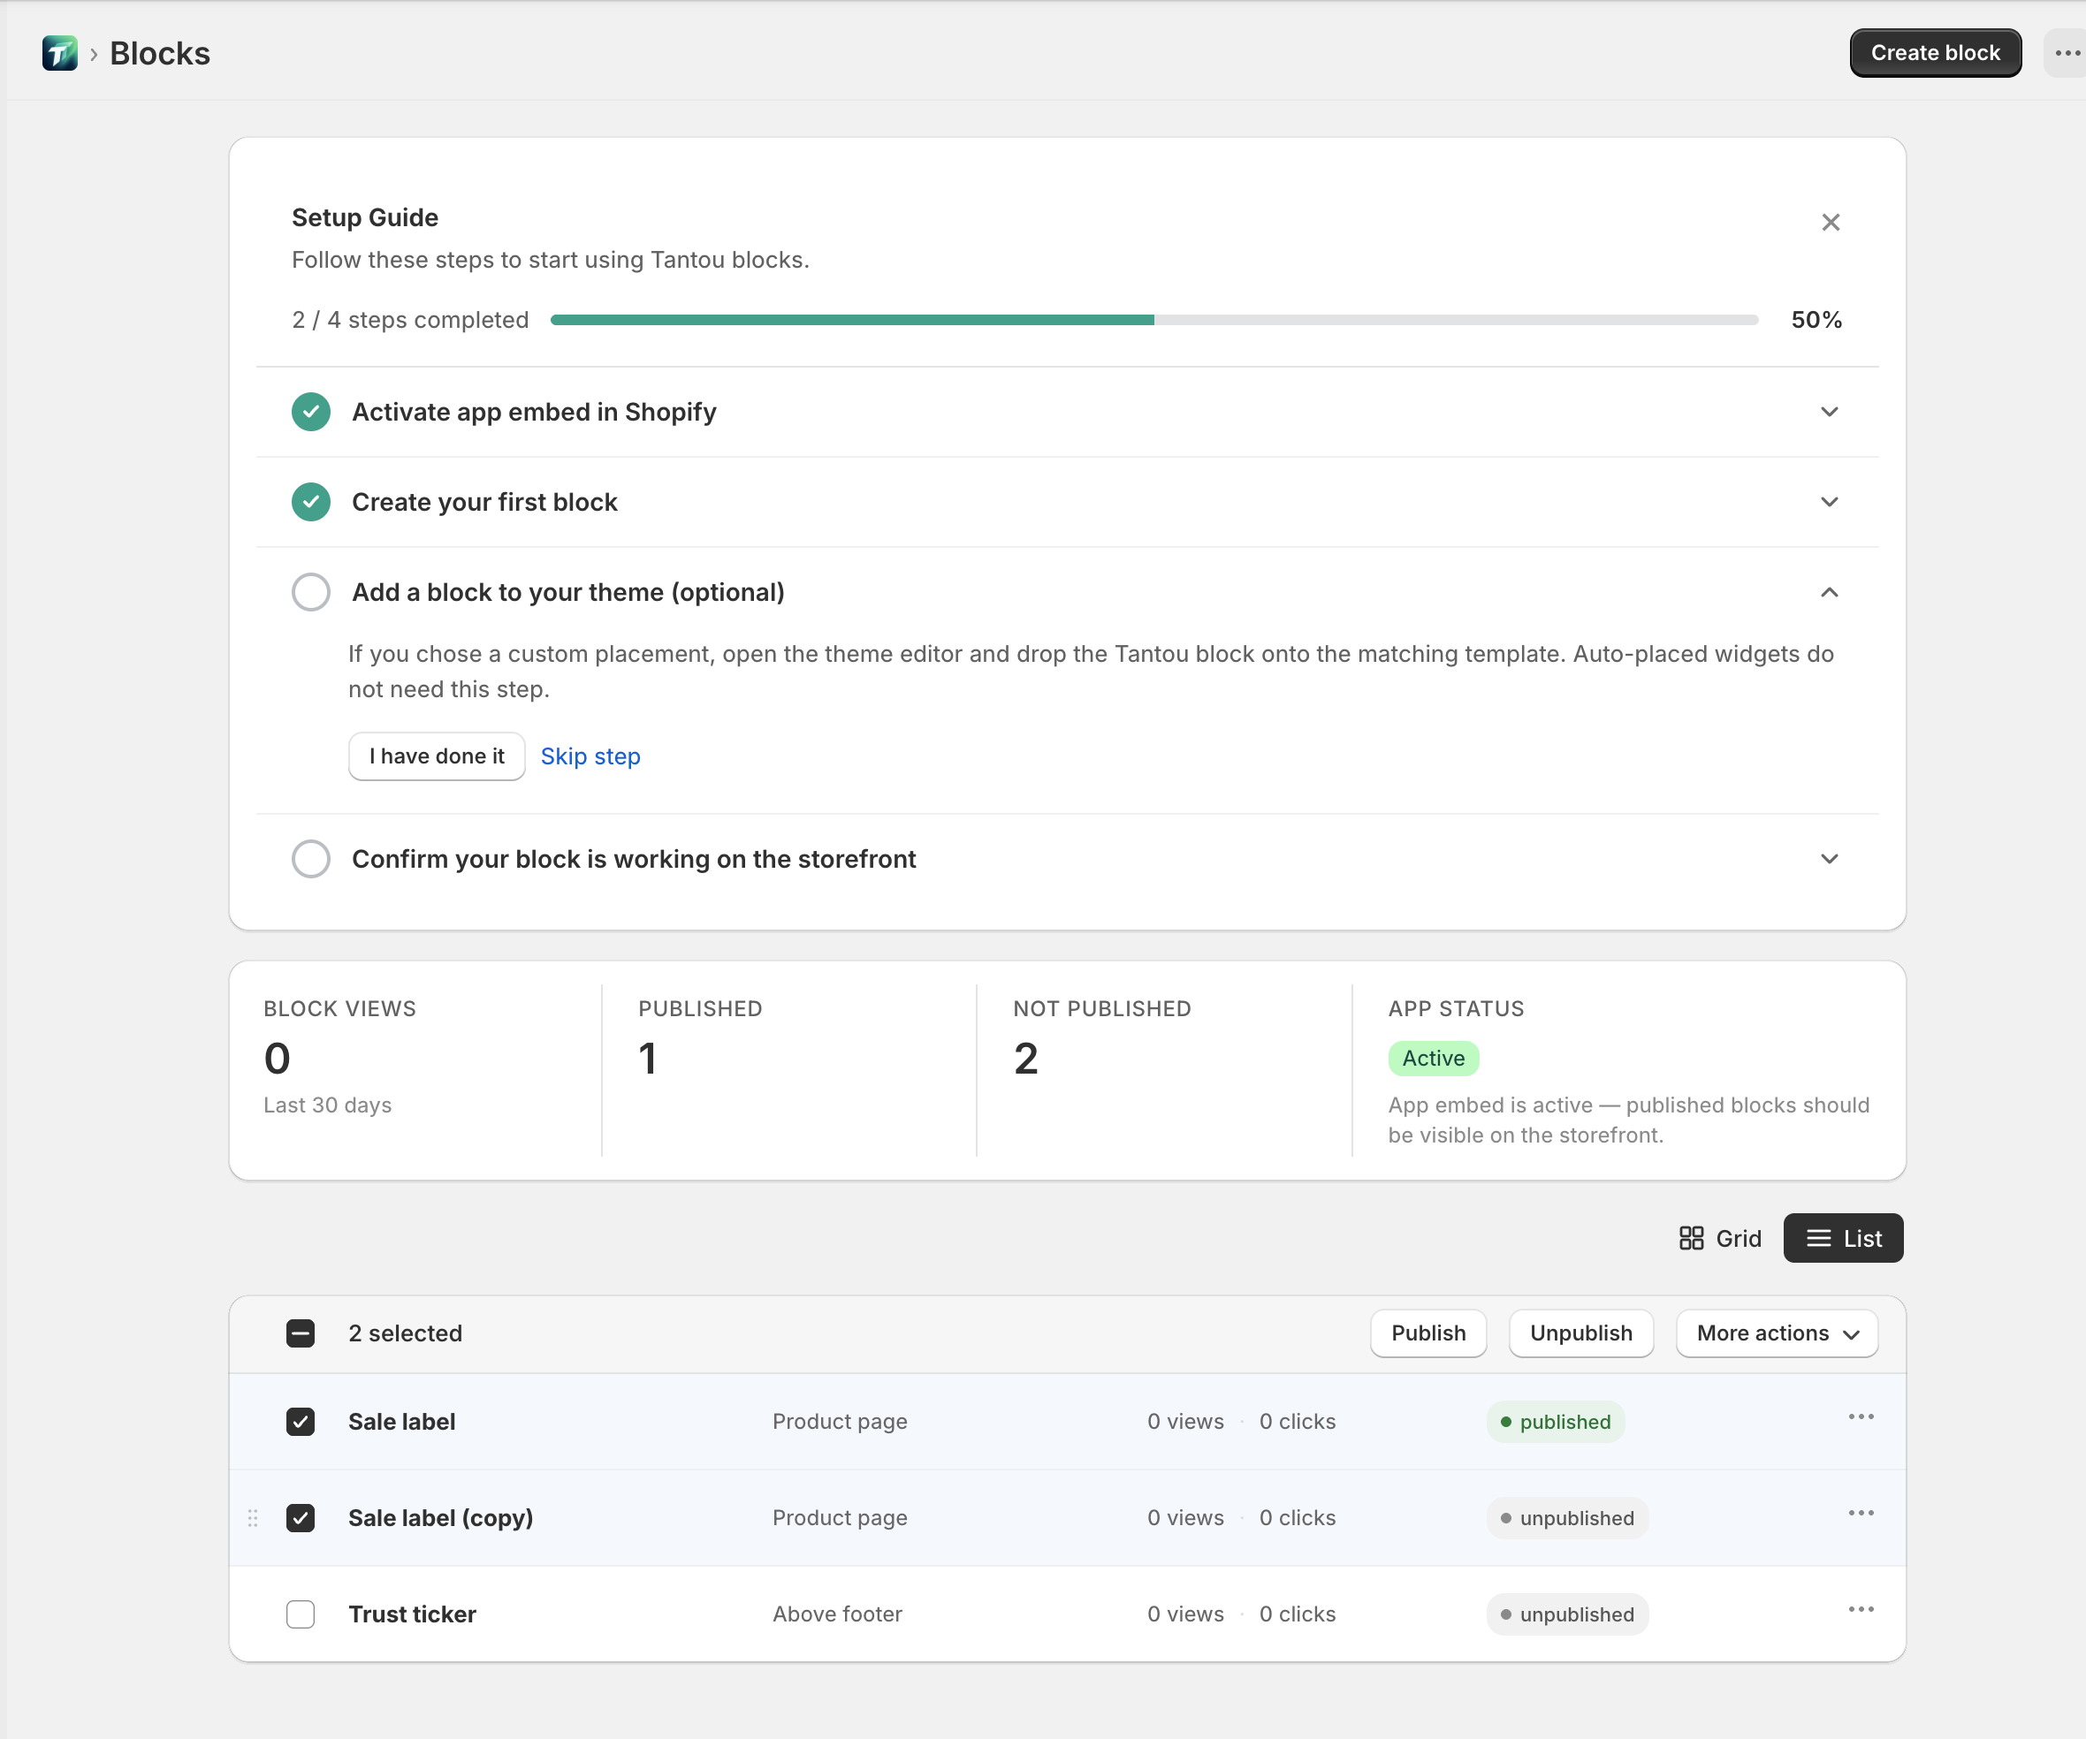
Task: Click the 2 / 4 steps completed text
Action: pyautogui.click(x=410, y=320)
